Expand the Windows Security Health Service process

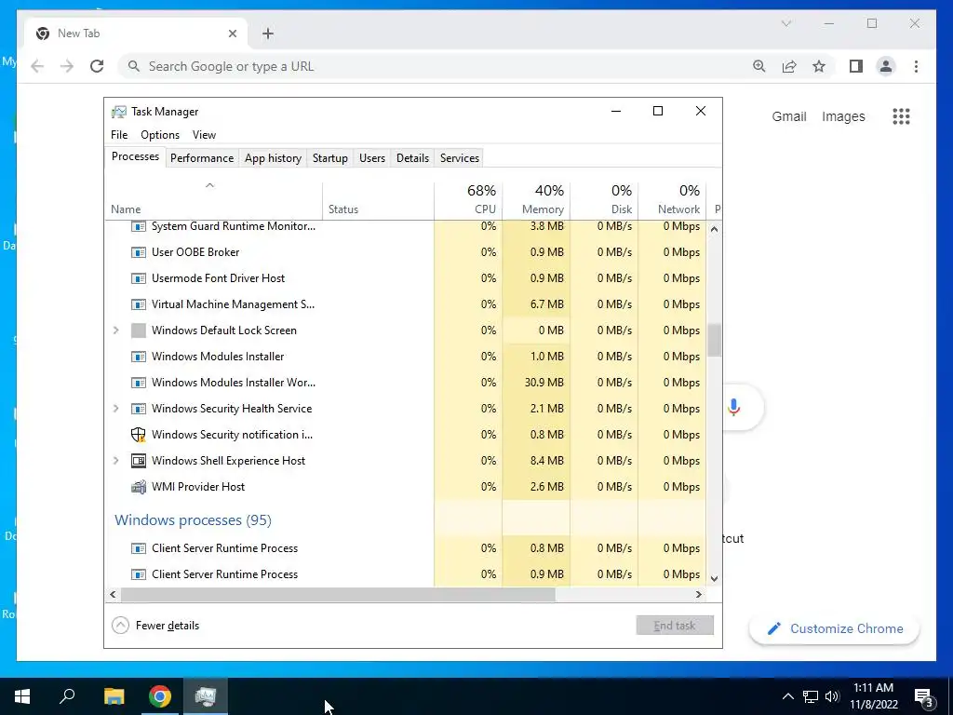(115, 409)
